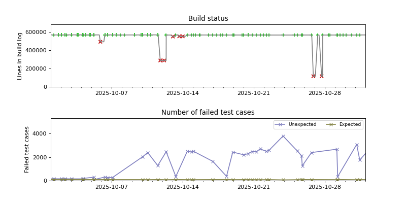Screen dimensions: 406x203
Task: Click the Unexpected legend line marker
Action: (281, 124)
